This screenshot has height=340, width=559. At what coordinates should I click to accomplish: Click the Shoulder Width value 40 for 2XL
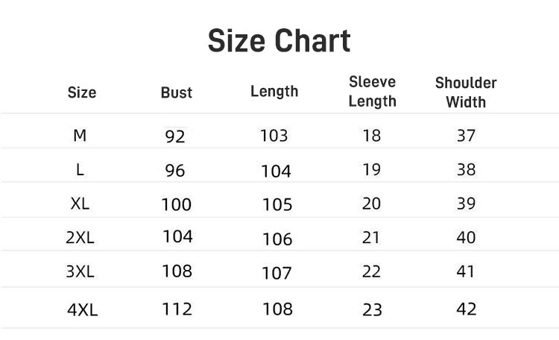466,237
